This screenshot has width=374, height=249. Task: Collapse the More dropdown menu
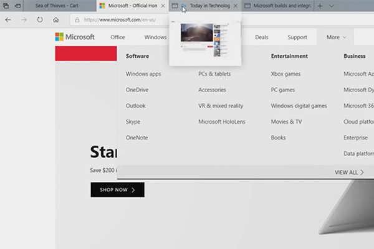336,37
